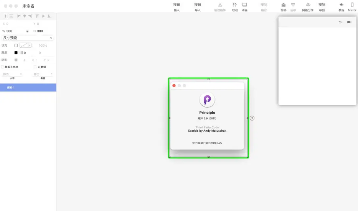Click the lightning bolt event icon beside artboard
Screen dimensions: 358x211
(x=252, y=118)
